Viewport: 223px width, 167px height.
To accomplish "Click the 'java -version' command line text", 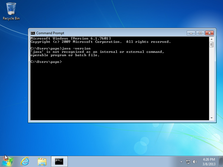I will pos(76,48).
